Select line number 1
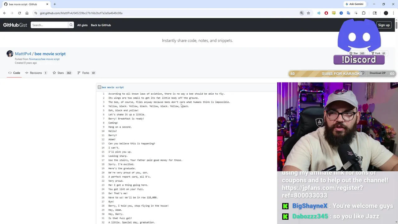 (x=104, y=94)
